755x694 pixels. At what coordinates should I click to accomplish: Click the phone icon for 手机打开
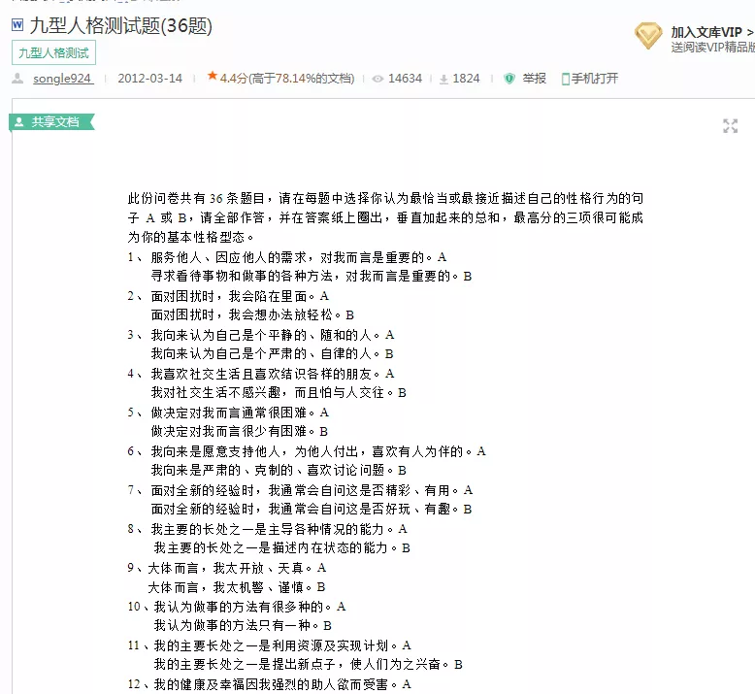(x=566, y=79)
